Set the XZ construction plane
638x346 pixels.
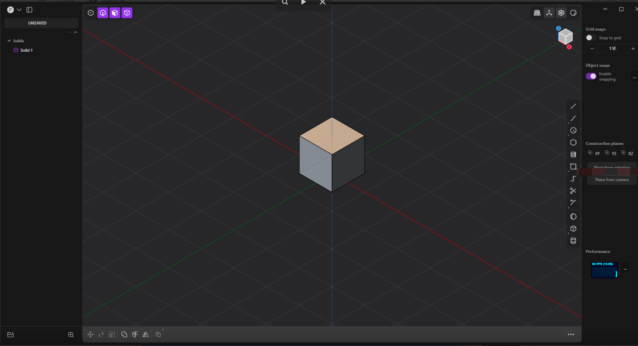627,153
